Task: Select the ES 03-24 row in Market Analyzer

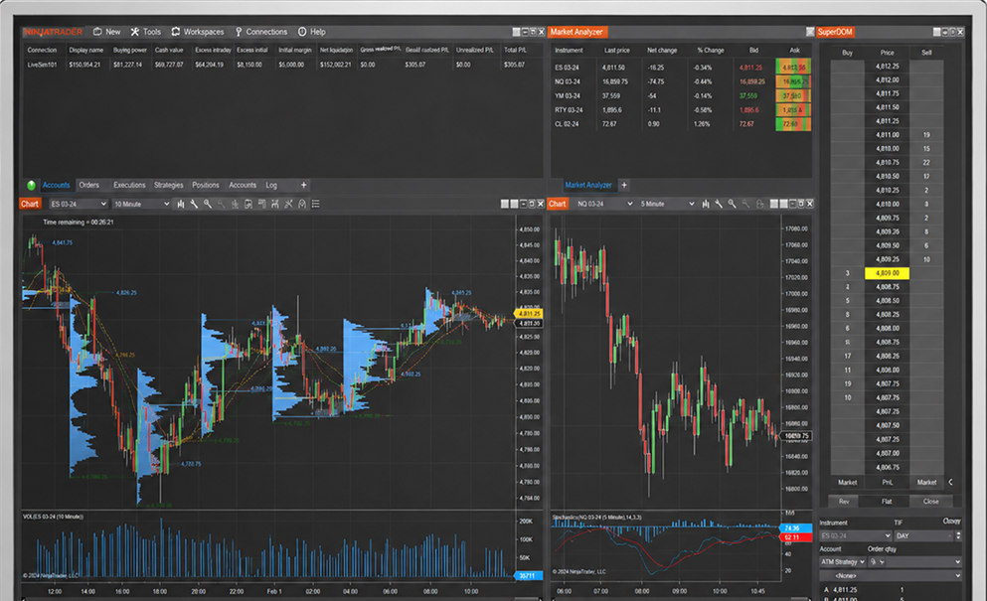Action: point(681,68)
